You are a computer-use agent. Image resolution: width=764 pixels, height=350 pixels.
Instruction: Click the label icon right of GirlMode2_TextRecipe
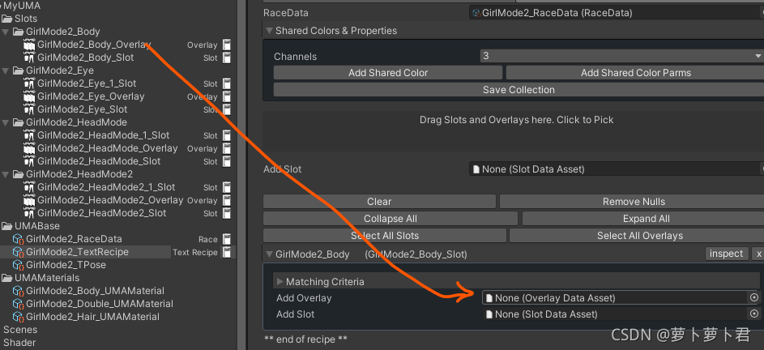tap(227, 252)
